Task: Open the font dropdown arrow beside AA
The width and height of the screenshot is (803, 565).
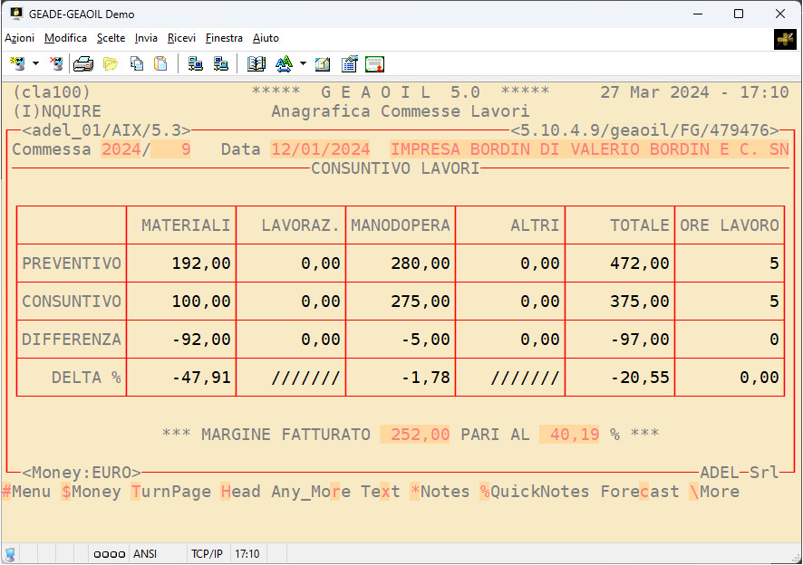Action: tap(303, 63)
